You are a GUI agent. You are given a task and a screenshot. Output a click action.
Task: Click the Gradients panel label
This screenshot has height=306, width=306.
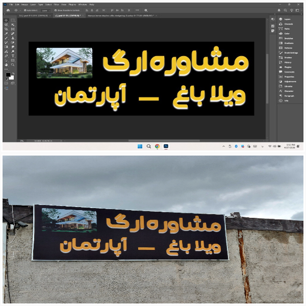tap(289, 43)
